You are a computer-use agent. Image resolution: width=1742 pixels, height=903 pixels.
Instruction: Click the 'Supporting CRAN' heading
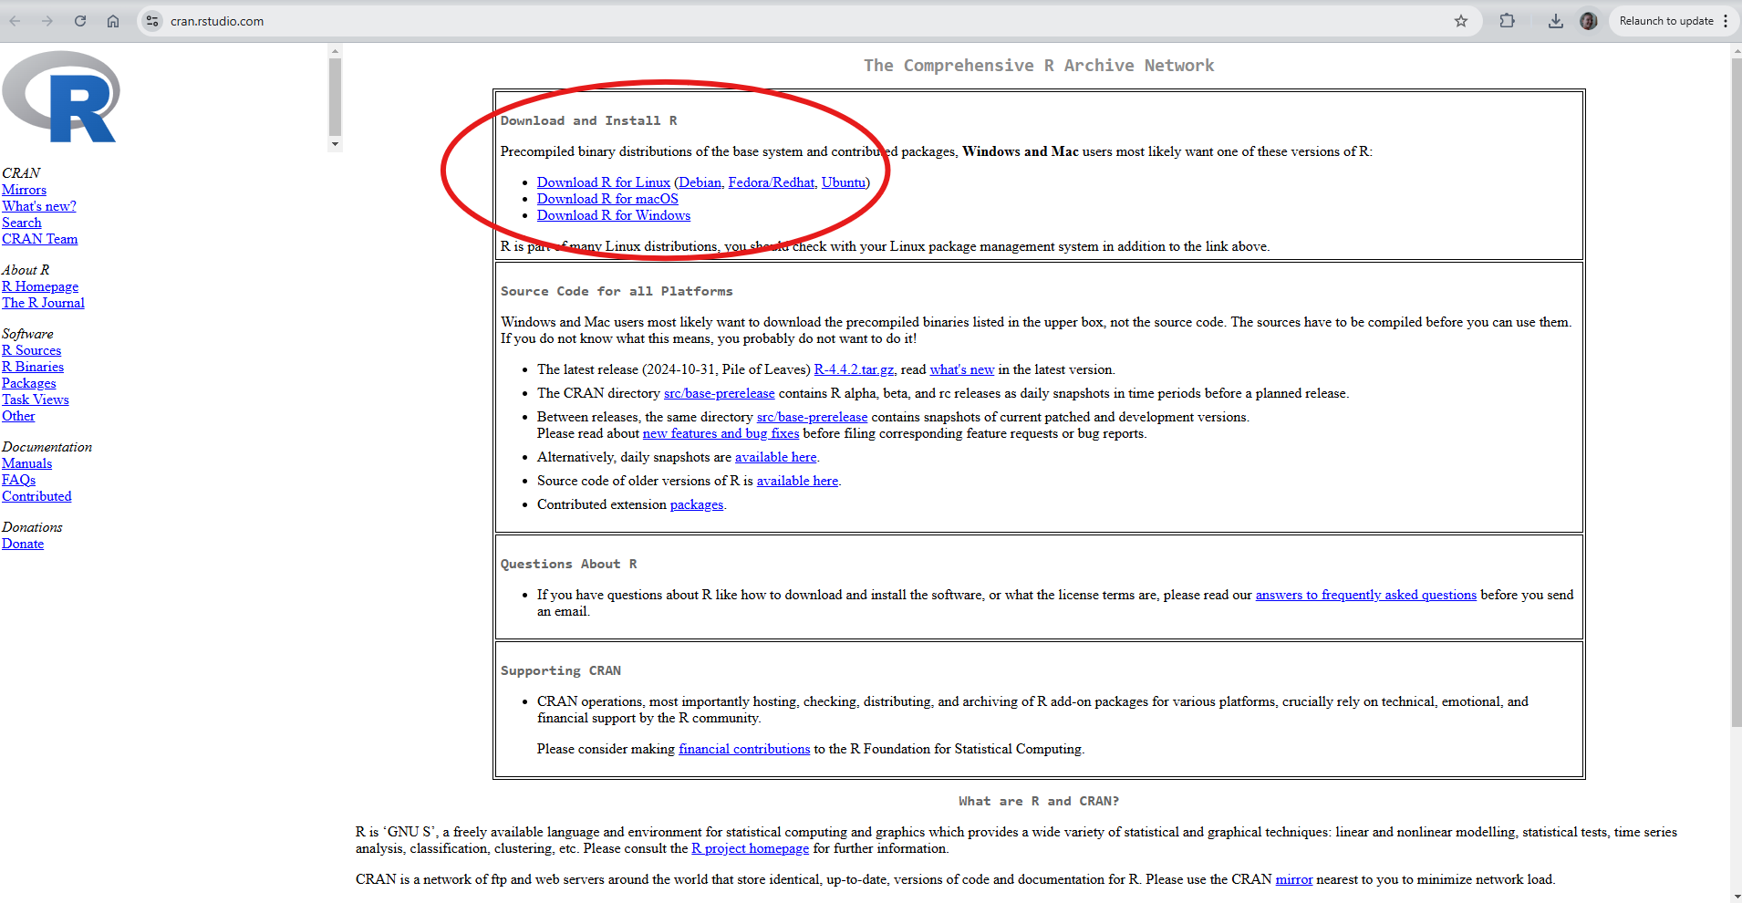561,670
